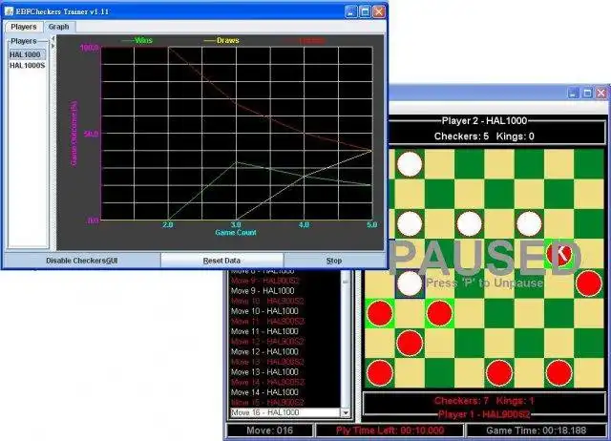Viewport: 611px width, 441px height.
Task: Click the red Checkers: 7 Kings: 1 counter
Action: coord(484,401)
